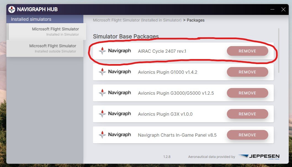Viewport: 292px width, 167px height.
Task: Click the Installed simulators sidebar header
Action: [x=31, y=19]
